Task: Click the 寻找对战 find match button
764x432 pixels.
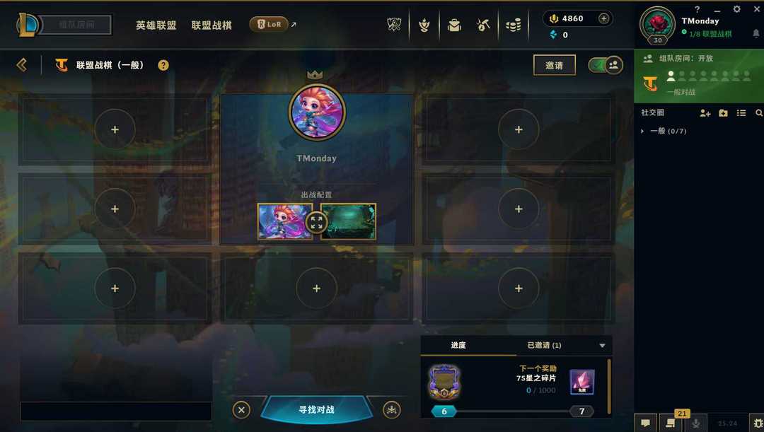Action: 317,409
